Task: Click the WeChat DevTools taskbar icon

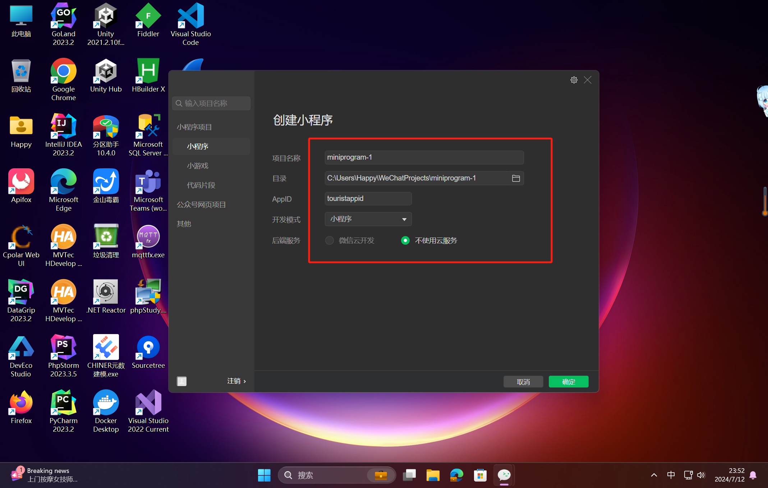Action: coord(504,475)
